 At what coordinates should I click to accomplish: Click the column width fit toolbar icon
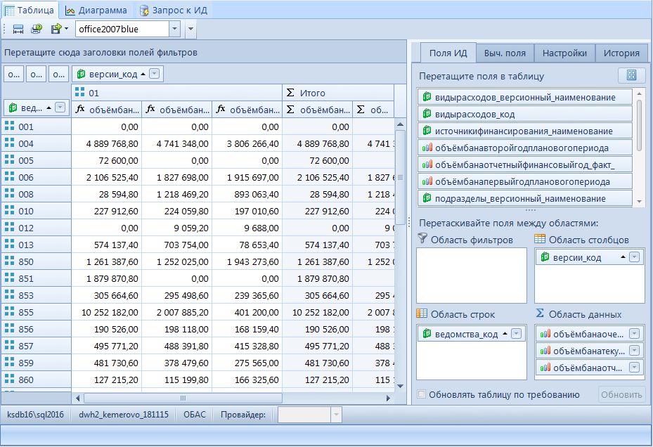[x=18, y=29]
